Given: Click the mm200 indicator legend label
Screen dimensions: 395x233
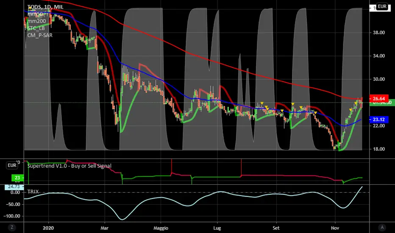Looking at the screenshot, I should point(37,21).
